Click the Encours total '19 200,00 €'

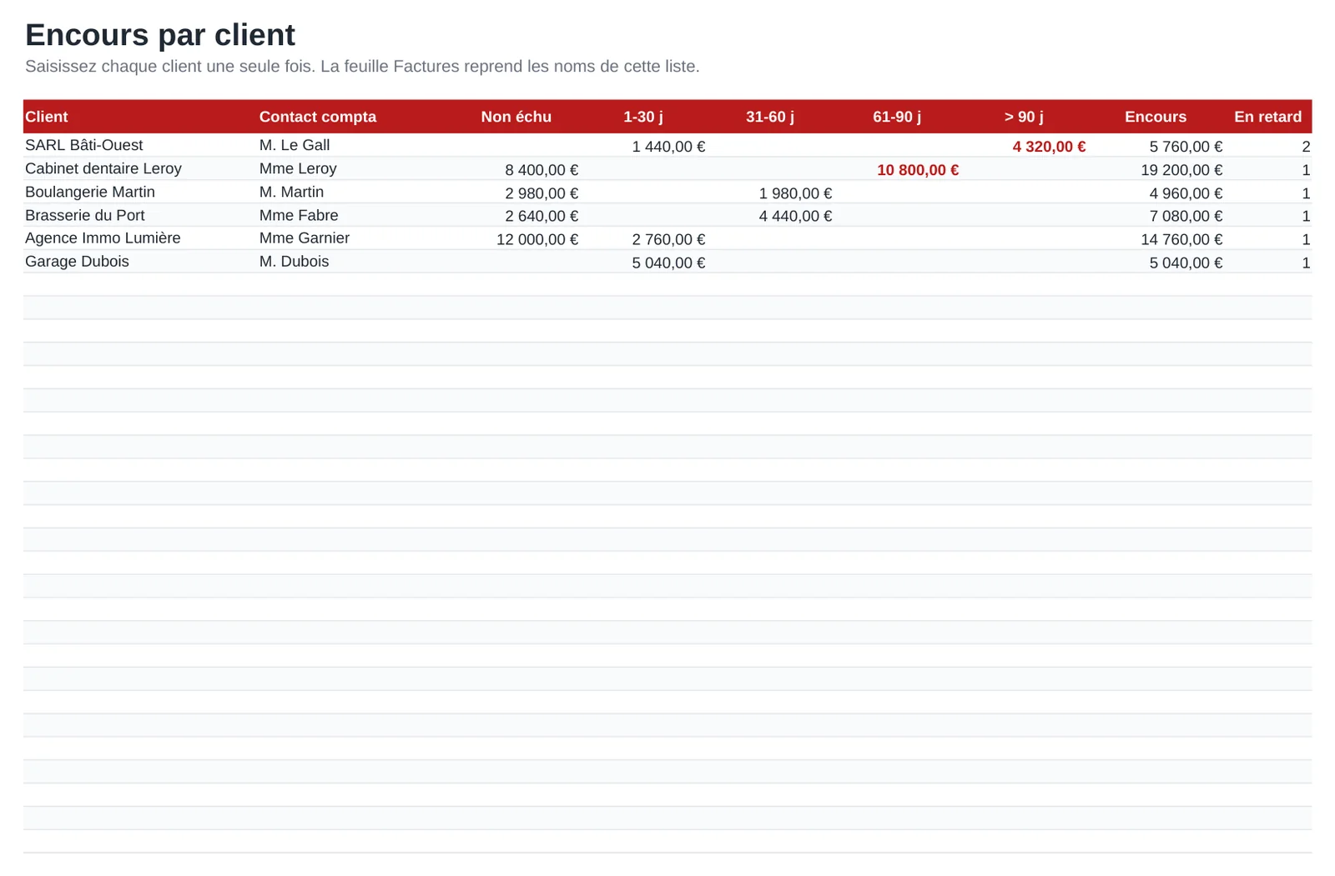coord(1181,170)
